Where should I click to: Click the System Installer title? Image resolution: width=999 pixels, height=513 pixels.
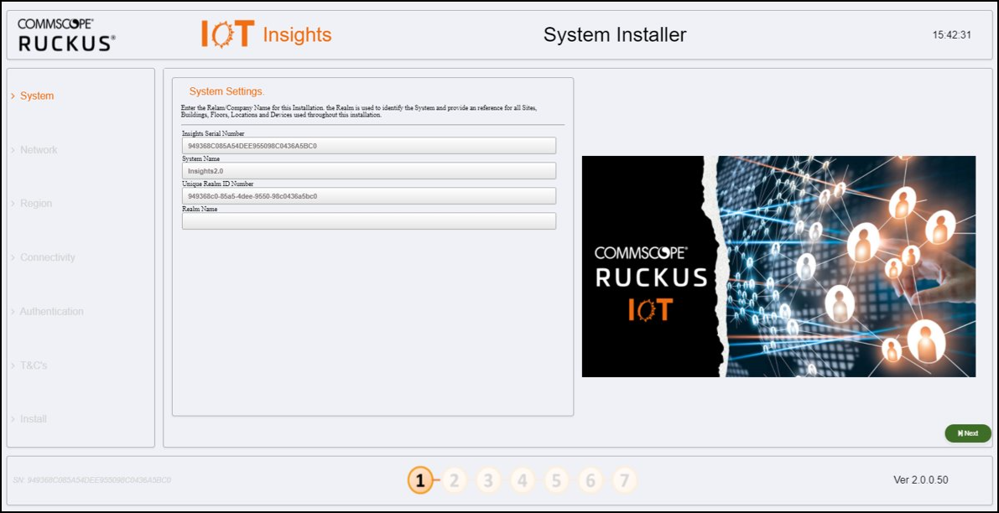point(615,34)
